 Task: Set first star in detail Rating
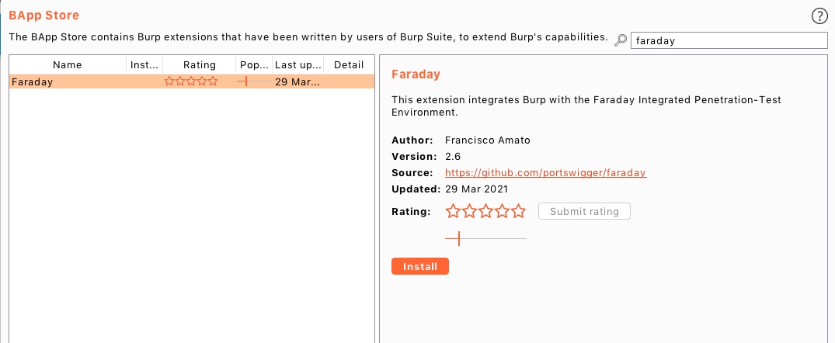coord(453,212)
